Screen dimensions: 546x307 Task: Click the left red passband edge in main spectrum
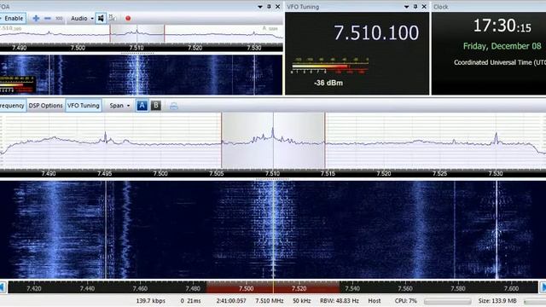point(222,141)
